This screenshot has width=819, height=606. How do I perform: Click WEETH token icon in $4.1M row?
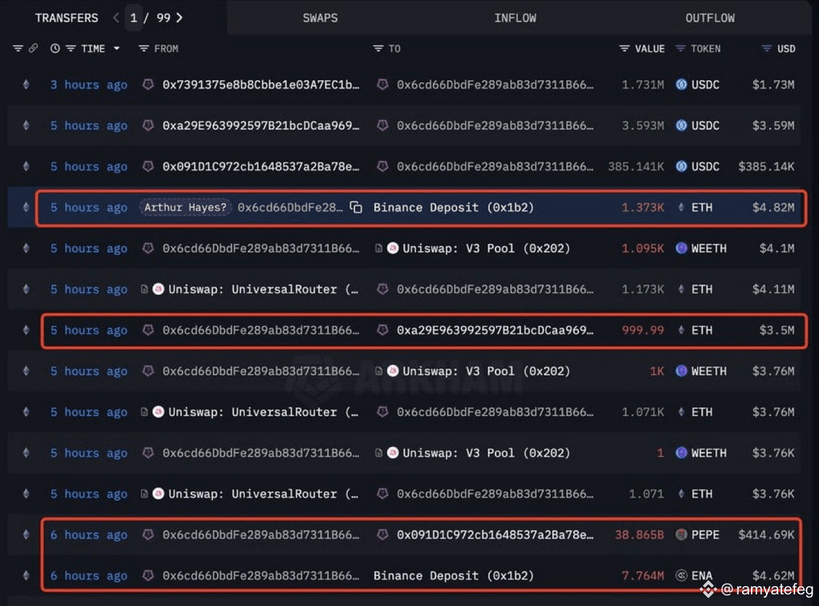[x=681, y=248]
